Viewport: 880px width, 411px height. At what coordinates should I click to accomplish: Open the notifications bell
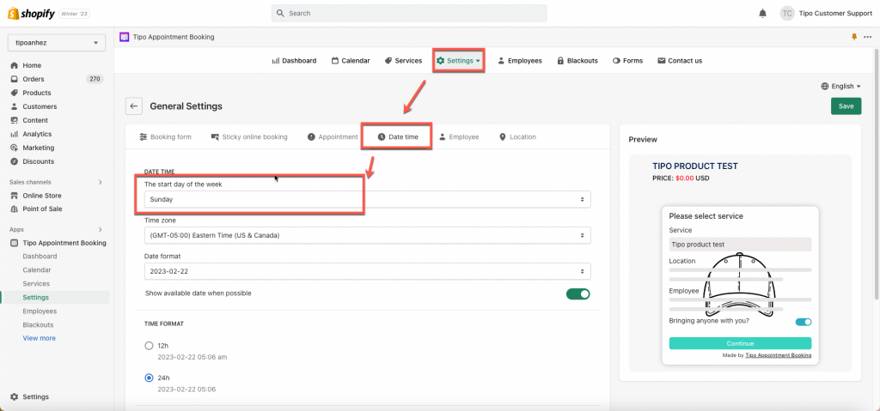[x=762, y=14]
